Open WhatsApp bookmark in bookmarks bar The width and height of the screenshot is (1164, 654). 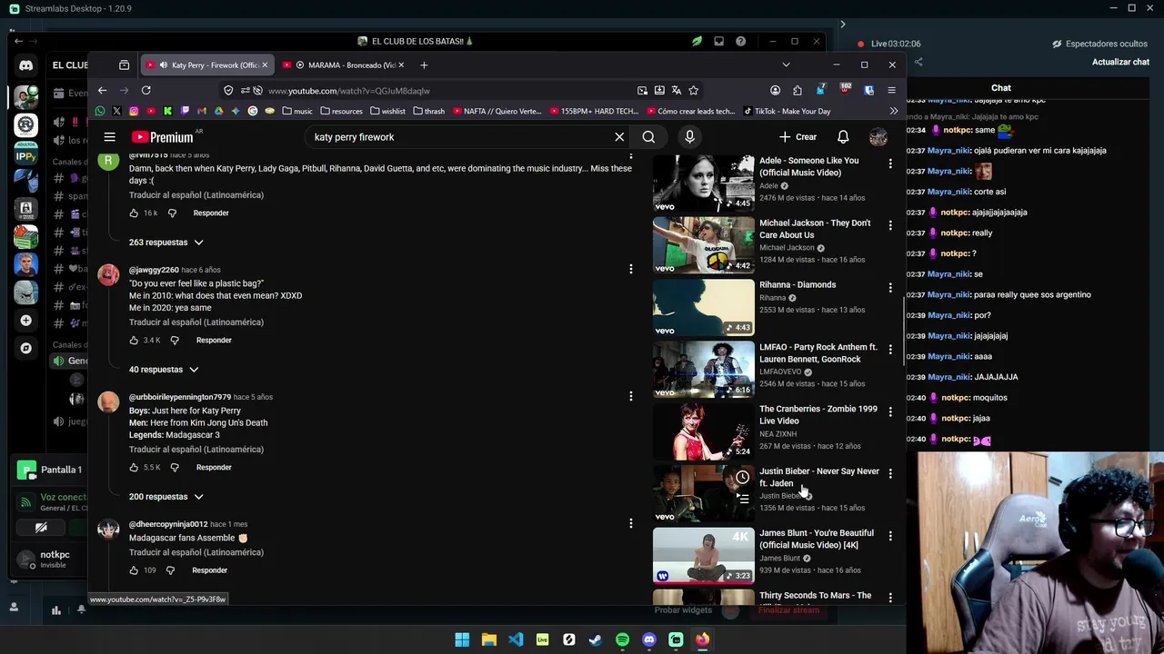tap(100, 111)
